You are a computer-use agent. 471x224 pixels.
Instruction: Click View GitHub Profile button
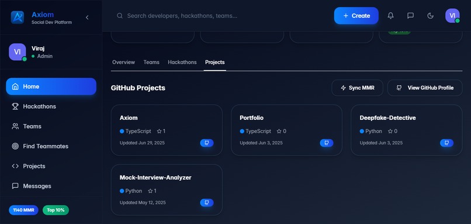click(425, 88)
